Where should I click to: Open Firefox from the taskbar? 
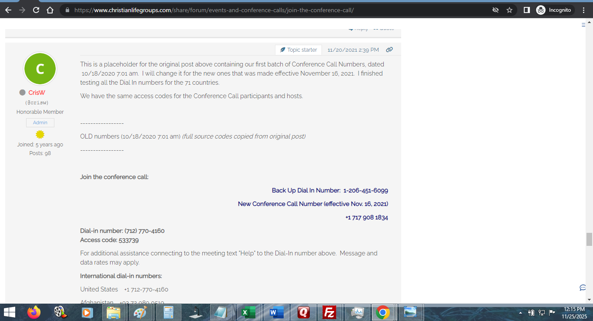click(x=34, y=312)
